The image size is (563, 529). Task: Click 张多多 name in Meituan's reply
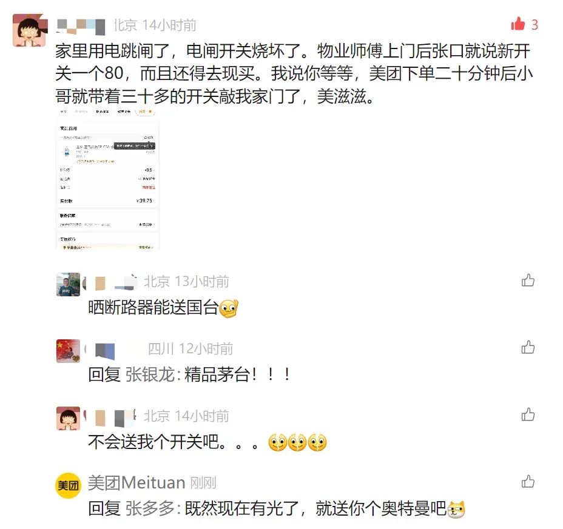(x=150, y=508)
